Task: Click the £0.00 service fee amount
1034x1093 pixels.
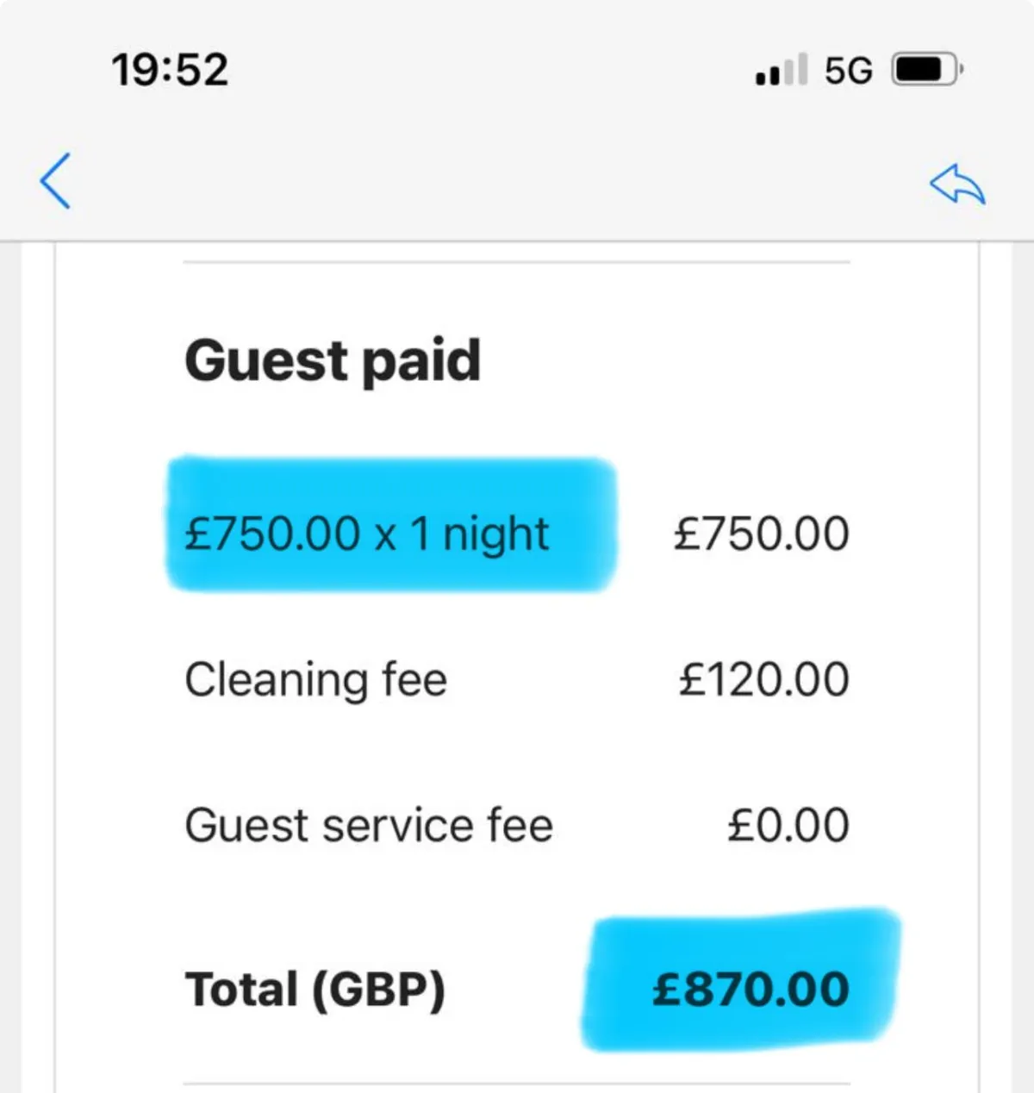Action: point(788,825)
